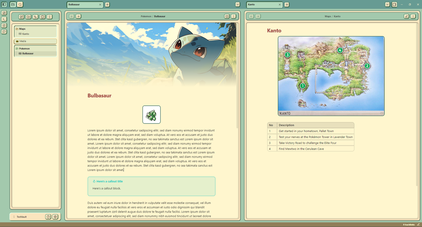
Task: Open more options menu for Bulbasaur pane
Action: click(233, 16)
